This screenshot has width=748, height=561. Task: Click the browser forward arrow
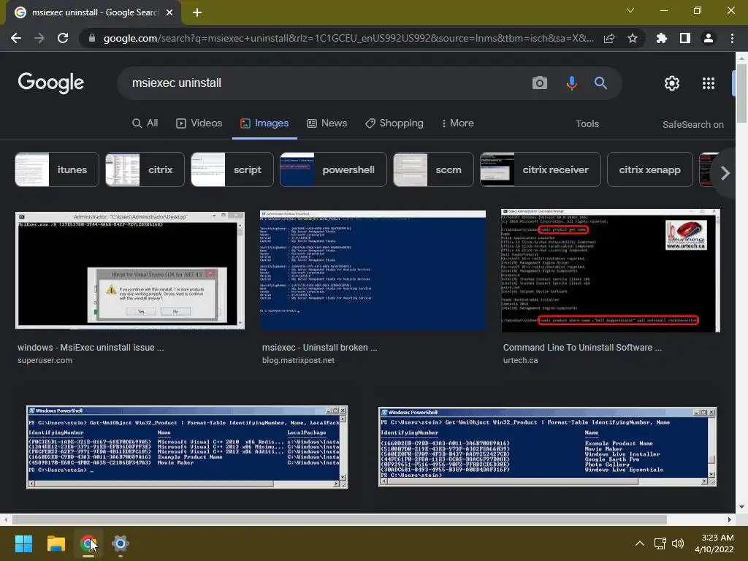39,38
